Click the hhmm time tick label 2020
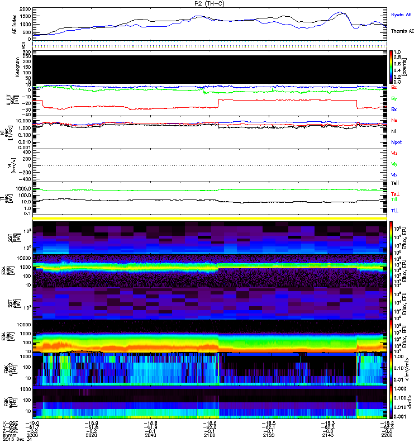Image resolution: width=419 pixels, height=447 pixels. [91, 435]
